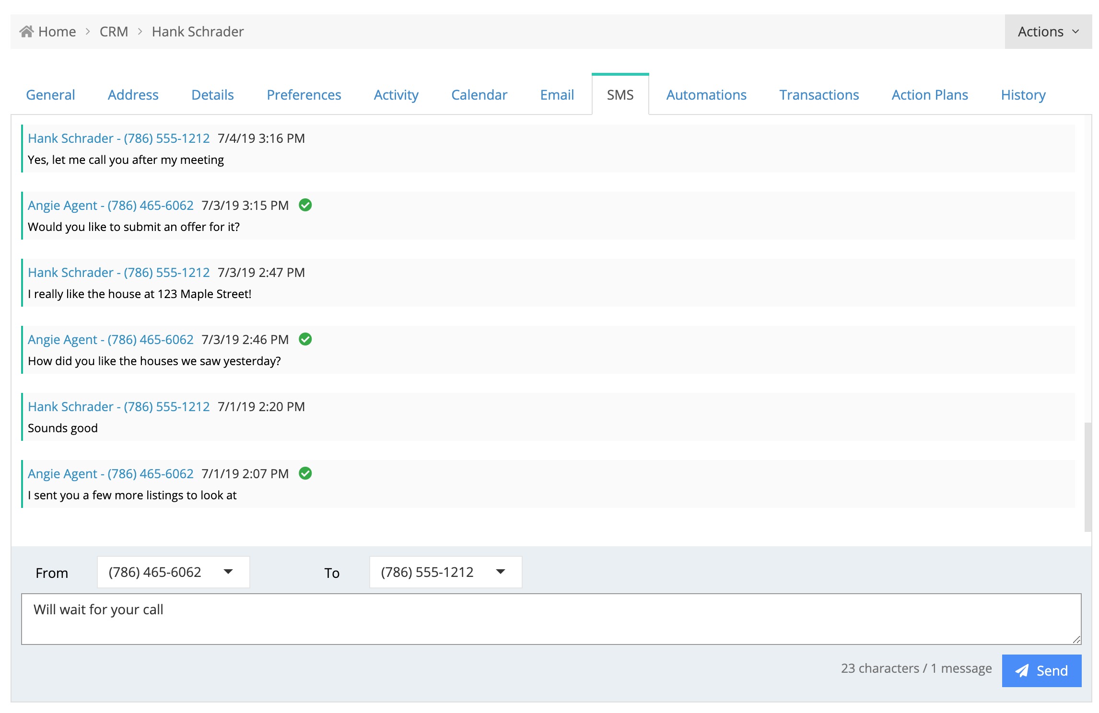Image resolution: width=1099 pixels, height=713 pixels.
Task: Click delivered checkmark on 7/3/19 3:15 PM message
Action: coord(305,205)
